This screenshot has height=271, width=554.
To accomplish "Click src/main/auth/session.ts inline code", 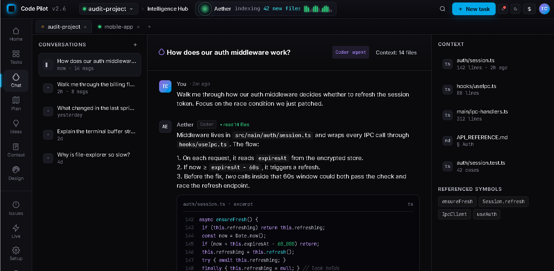I will pyautogui.click(x=273, y=135).
